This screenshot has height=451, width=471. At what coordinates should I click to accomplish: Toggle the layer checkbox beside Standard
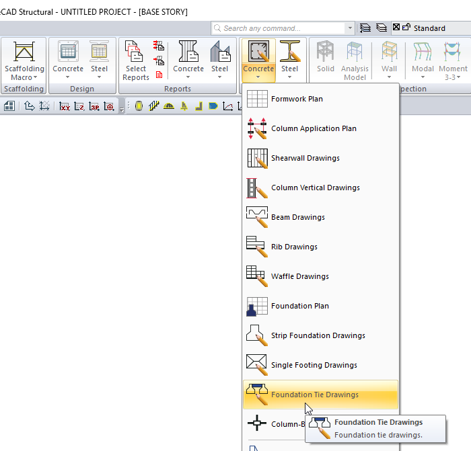(x=396, y=28)
